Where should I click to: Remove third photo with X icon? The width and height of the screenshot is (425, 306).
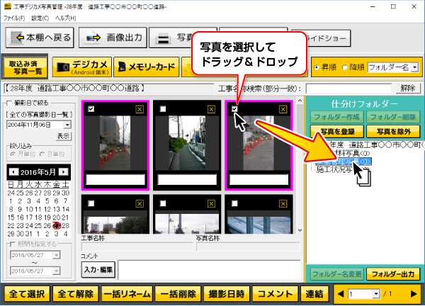click(283, 109)
